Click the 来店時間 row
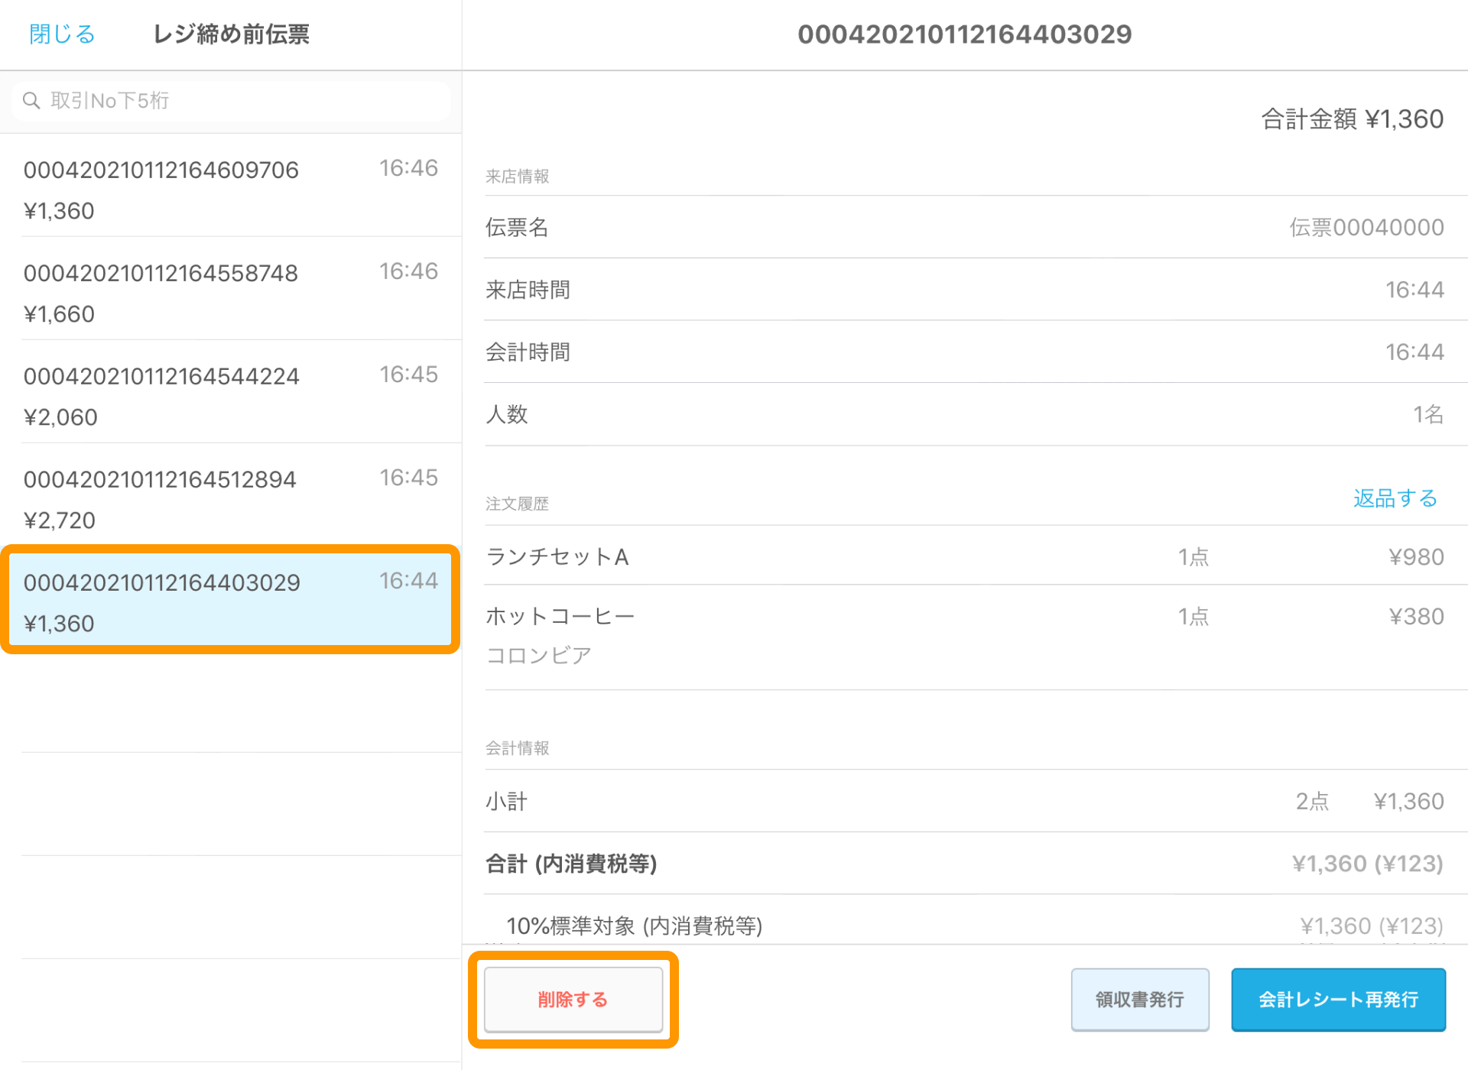 click(x=963, y=290)
